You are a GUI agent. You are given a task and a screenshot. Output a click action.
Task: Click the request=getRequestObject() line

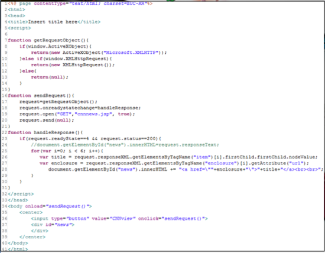[x=58, y=102]
